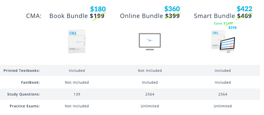Viewport: 264px width, 115px height.
Task: Click the $180 Book Bundle discounted price
Action: pos(98,9)
